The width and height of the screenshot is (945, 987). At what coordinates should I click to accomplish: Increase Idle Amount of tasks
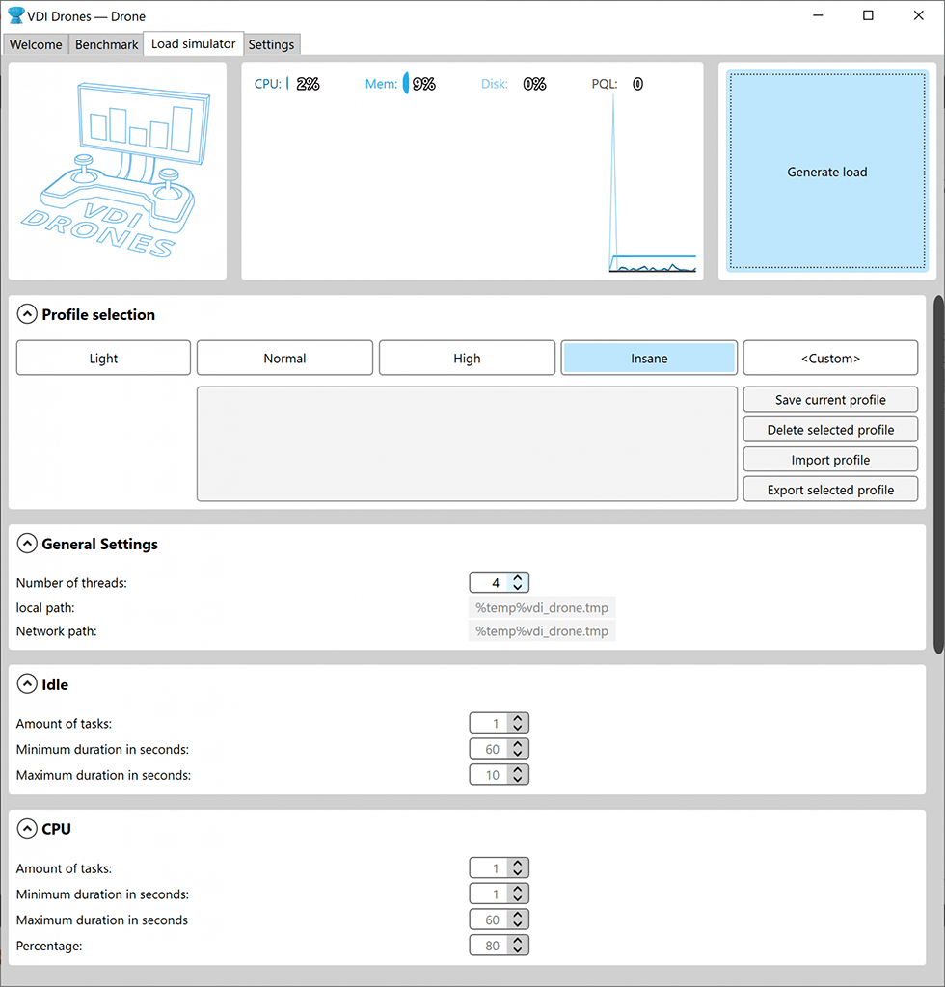(518, 717)
